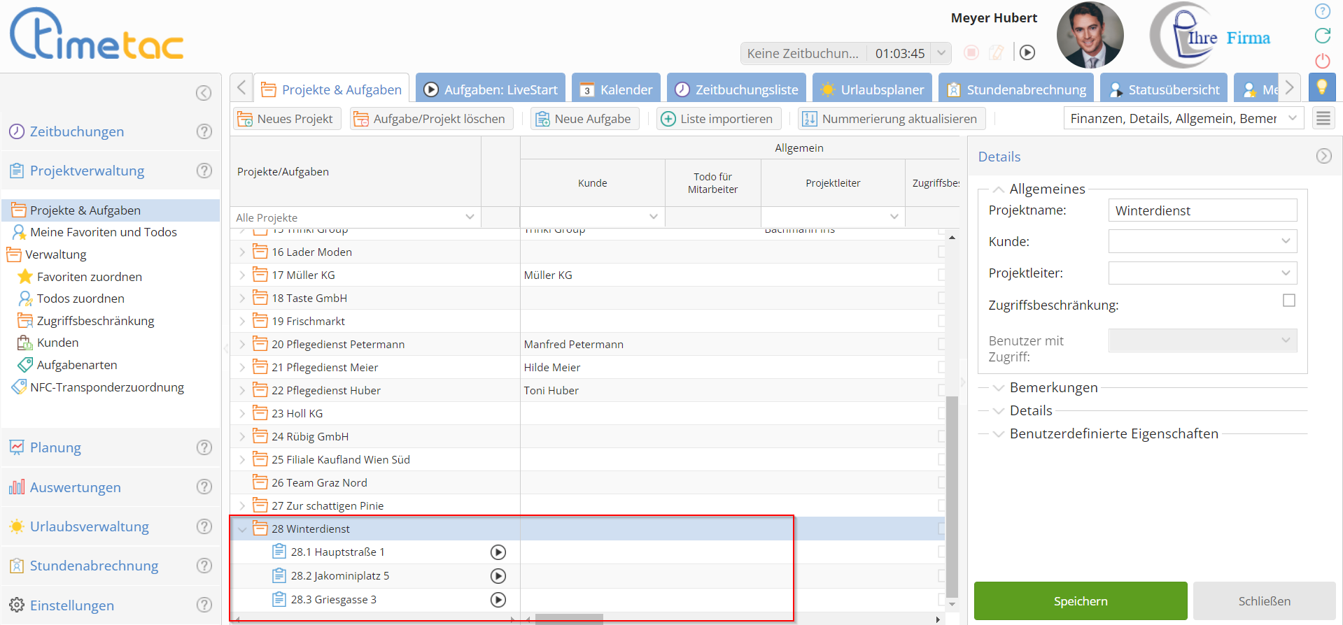Image resolution: width=1343 pixels, height=625 pixels.
Task: Open the hamburger menu icon in toolbar
Action: (1323, 119)
